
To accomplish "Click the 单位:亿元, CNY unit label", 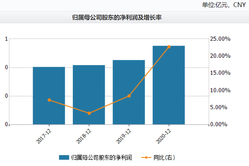I will (x=224, y=5).
